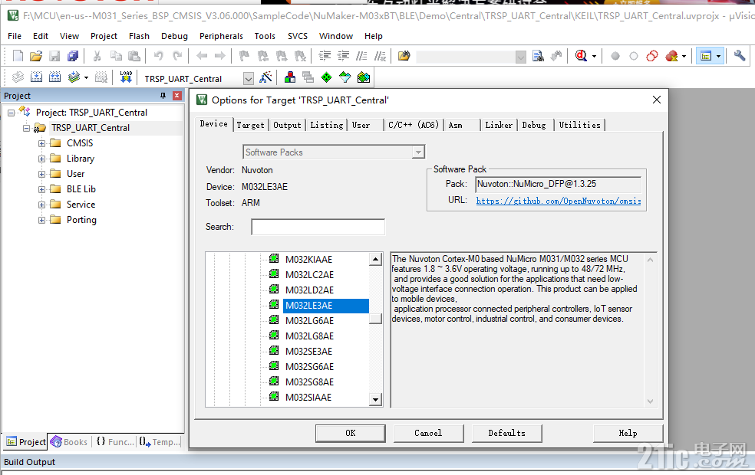755x475 pixels.
Task: Navigate forwards with the right arrow icon
Action: 220,56
